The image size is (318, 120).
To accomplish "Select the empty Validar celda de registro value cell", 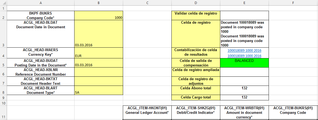I will coord(244,15).
